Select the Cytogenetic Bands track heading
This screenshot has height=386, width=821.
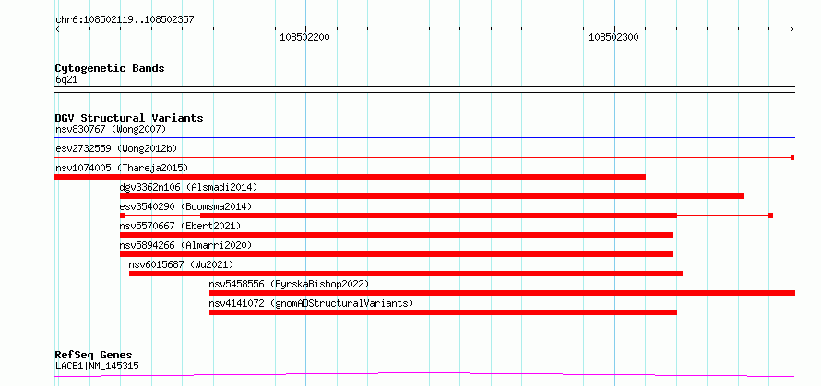110,68
